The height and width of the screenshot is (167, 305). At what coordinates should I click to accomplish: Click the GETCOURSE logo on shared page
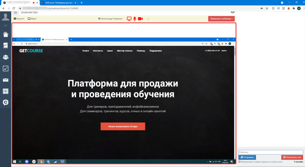pyautogui.click(x=31, y=51)
